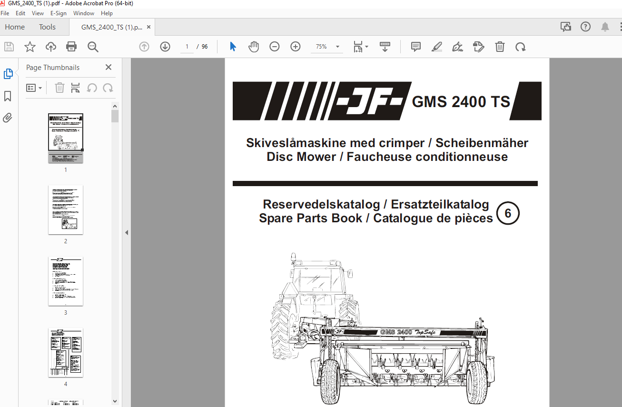Click the 'Page Thumbnails' panel title
The image size is (622, 407).
[53, 68]
